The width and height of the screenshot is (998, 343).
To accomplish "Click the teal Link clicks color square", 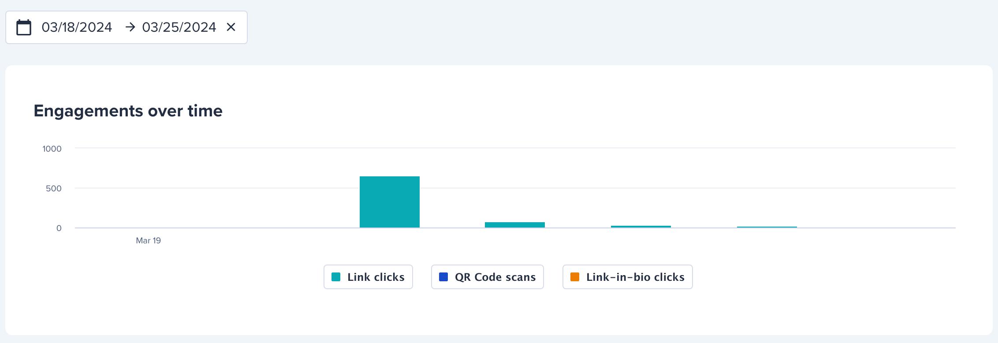I will (336, 277).
